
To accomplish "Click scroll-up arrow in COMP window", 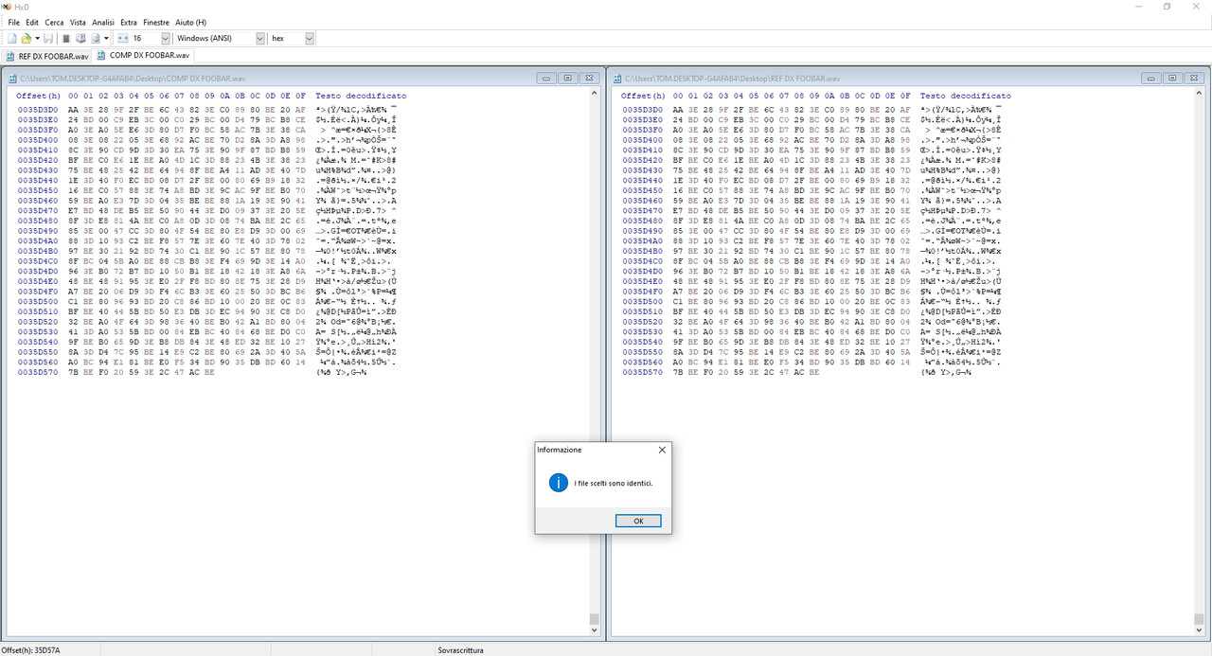I will (x=594, y=95).
